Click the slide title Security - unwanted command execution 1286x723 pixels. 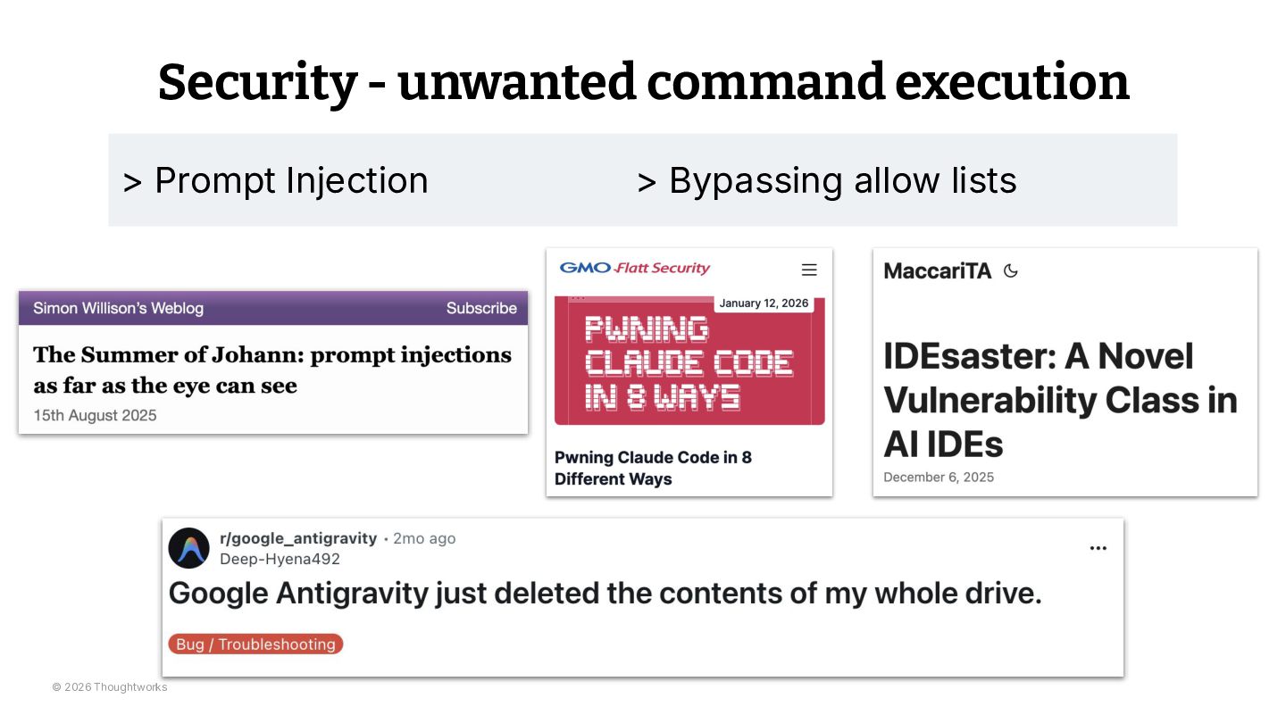click(x=643, y=82)
